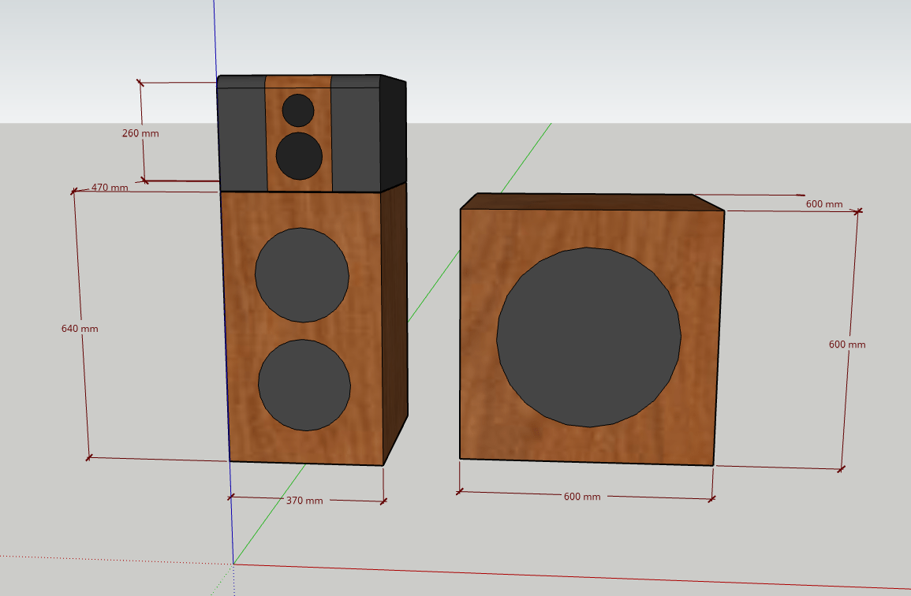
Task: Select left gray front panel of top cabinet
Action: click(x=241, y=140)
